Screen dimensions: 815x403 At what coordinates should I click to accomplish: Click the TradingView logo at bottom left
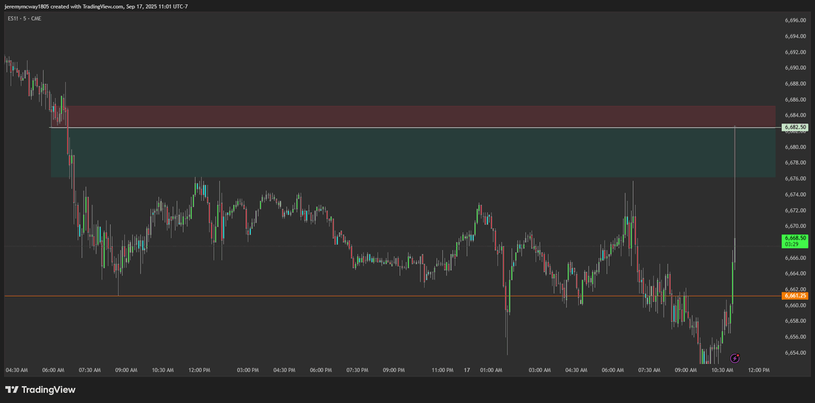pos(40,390)
